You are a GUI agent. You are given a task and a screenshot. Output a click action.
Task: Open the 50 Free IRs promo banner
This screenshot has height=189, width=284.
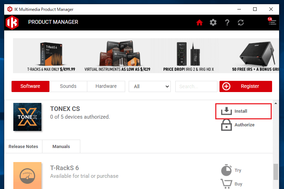pos(249,56)
